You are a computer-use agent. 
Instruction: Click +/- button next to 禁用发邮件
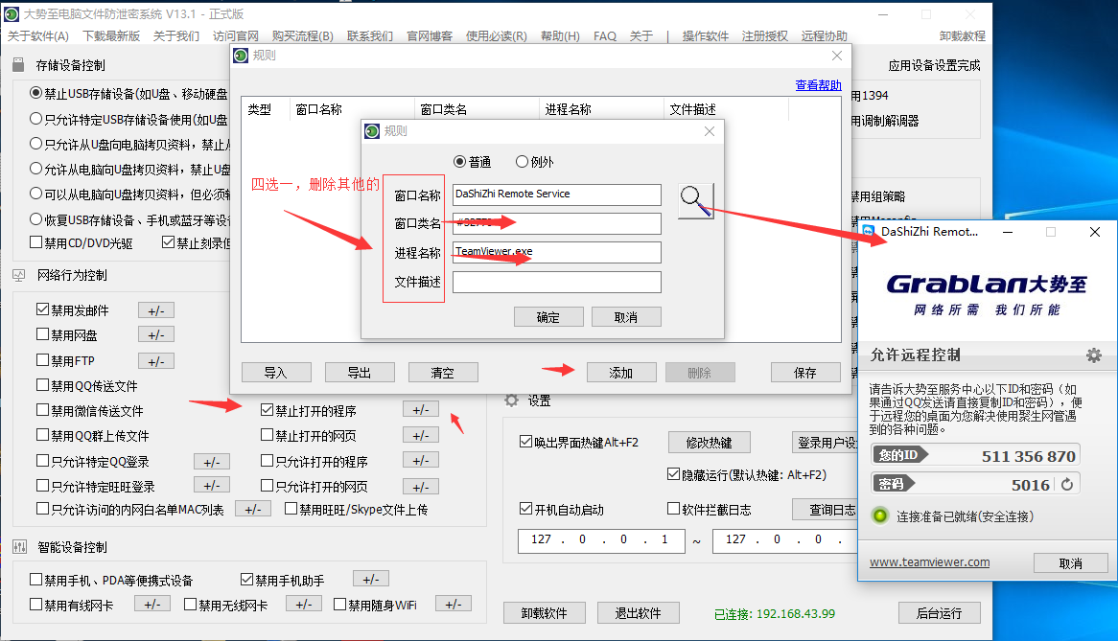[x=156, y=310]
